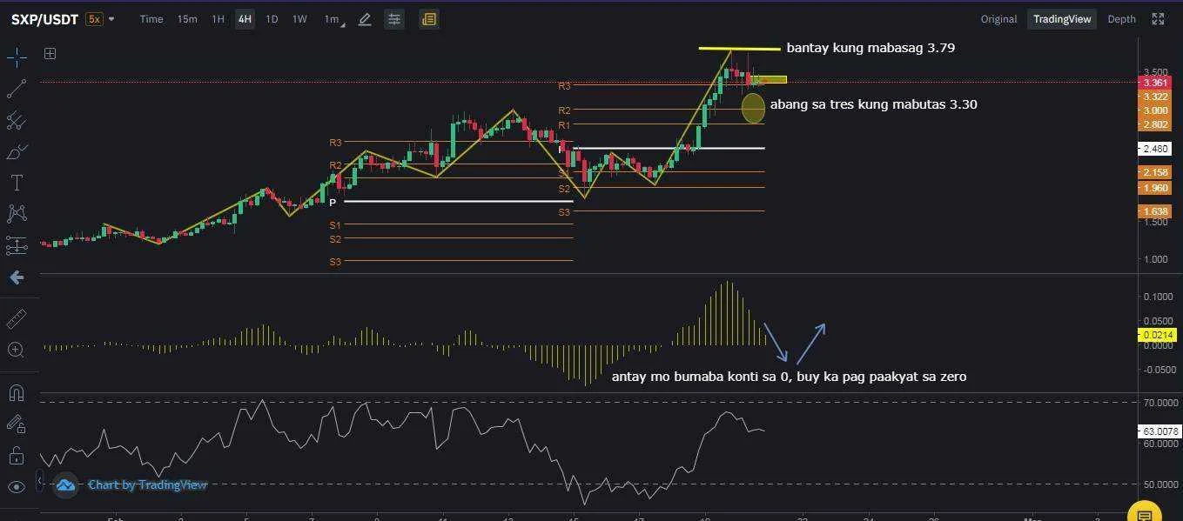The height and width of the screenshot is (521, 1183).
Task: Hide all drawings with eye icon
Action: point(17,487)
